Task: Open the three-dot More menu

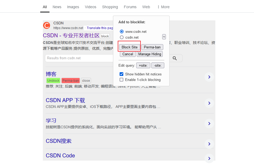Action: point(163,7)
